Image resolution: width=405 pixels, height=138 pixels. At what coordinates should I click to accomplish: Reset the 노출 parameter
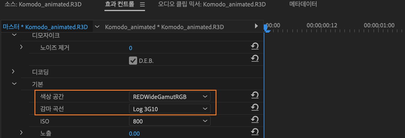coord(255,132)
